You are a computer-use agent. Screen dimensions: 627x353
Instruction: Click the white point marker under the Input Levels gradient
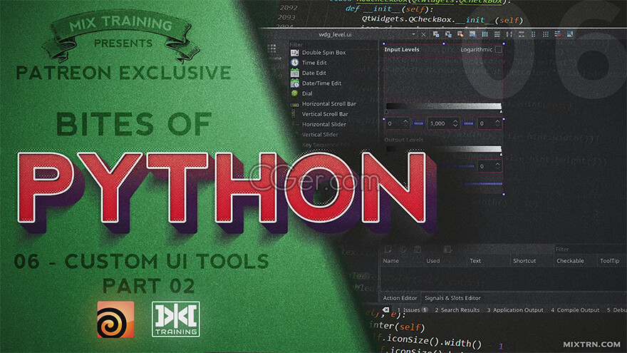[501, 112]
